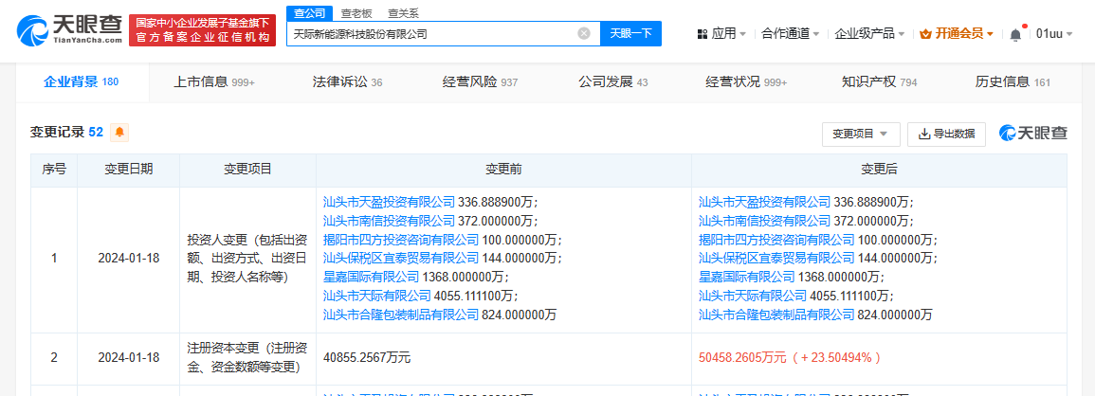The image size is (1095, 396).
Task: Open 汕头市南信投资有限公司 link in 变更前
Action: (x=389, y=221)
